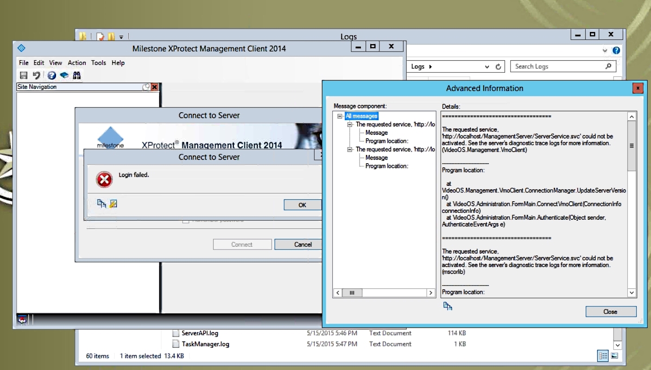The height and width of the screenshot is (370, 651).
Task: Click the Save icon in the toolbar
Action: (25, 75)
